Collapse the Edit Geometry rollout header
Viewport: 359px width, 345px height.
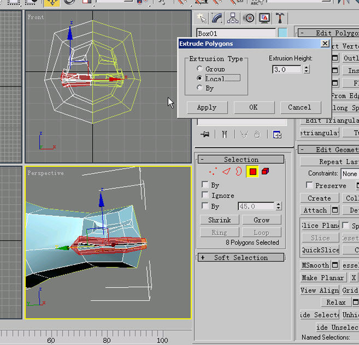point(329,149)
